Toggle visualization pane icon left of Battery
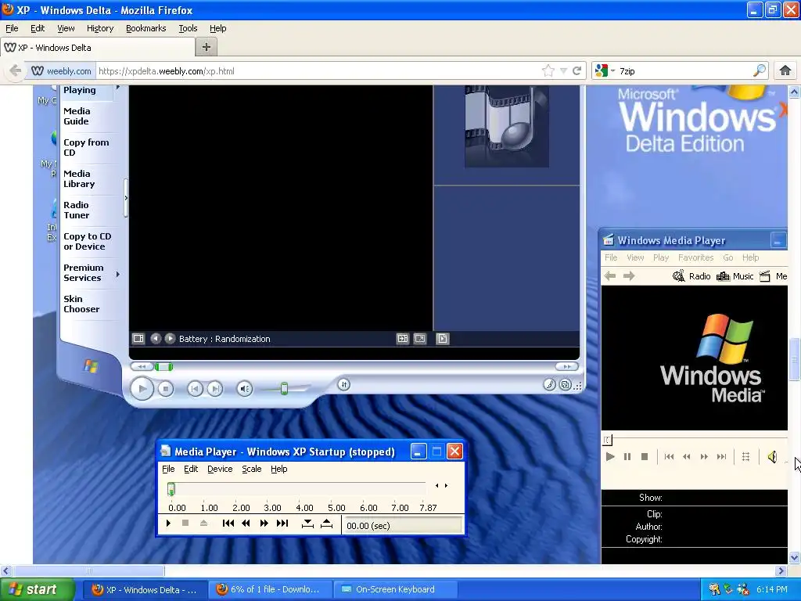The image size is (801, 601). tap(138, 339)
